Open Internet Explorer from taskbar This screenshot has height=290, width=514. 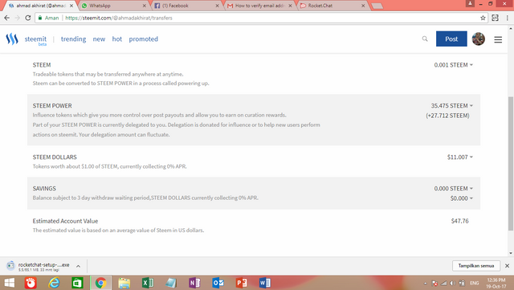click(x=54, y=283)
